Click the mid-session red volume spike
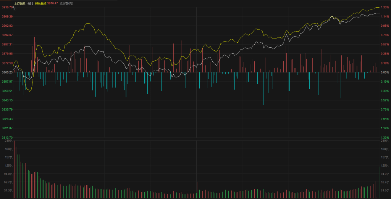391x199 pixels. click(198, 189)
